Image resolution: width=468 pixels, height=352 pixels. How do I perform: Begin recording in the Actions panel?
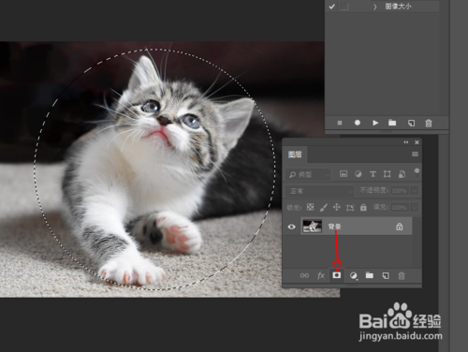[x=358, y=123]
